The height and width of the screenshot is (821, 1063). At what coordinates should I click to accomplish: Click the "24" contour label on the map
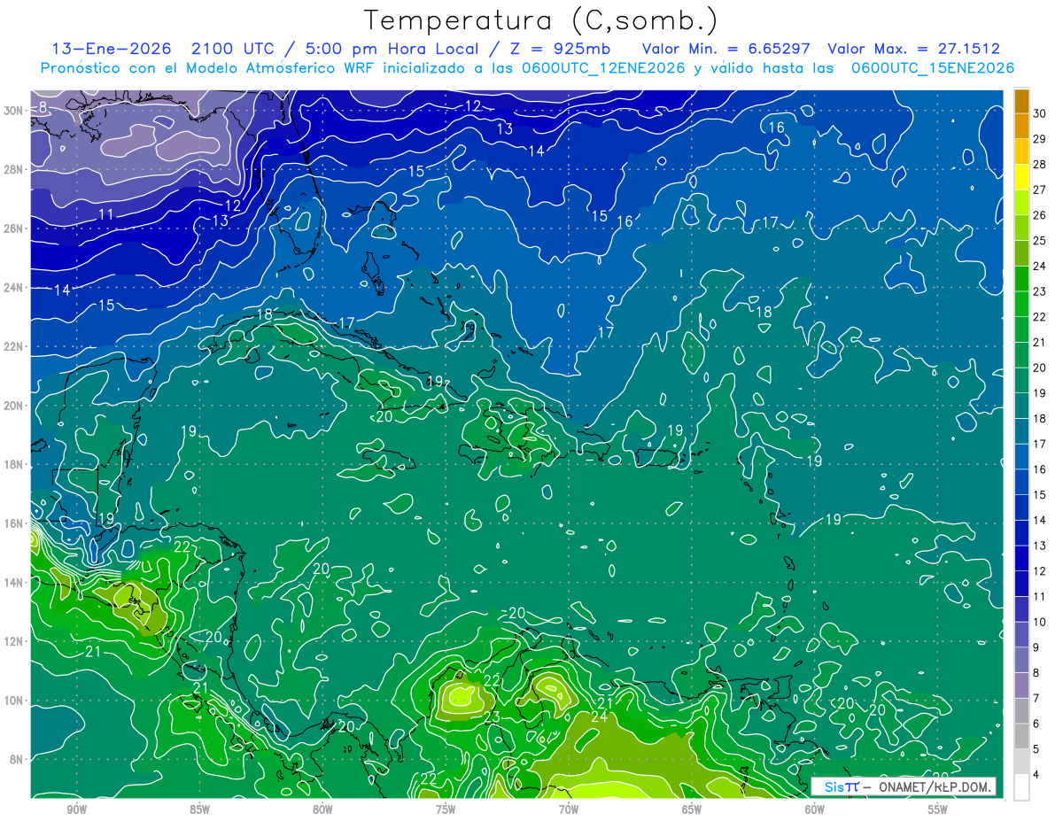pyautogui.click(x=599, y=716)
